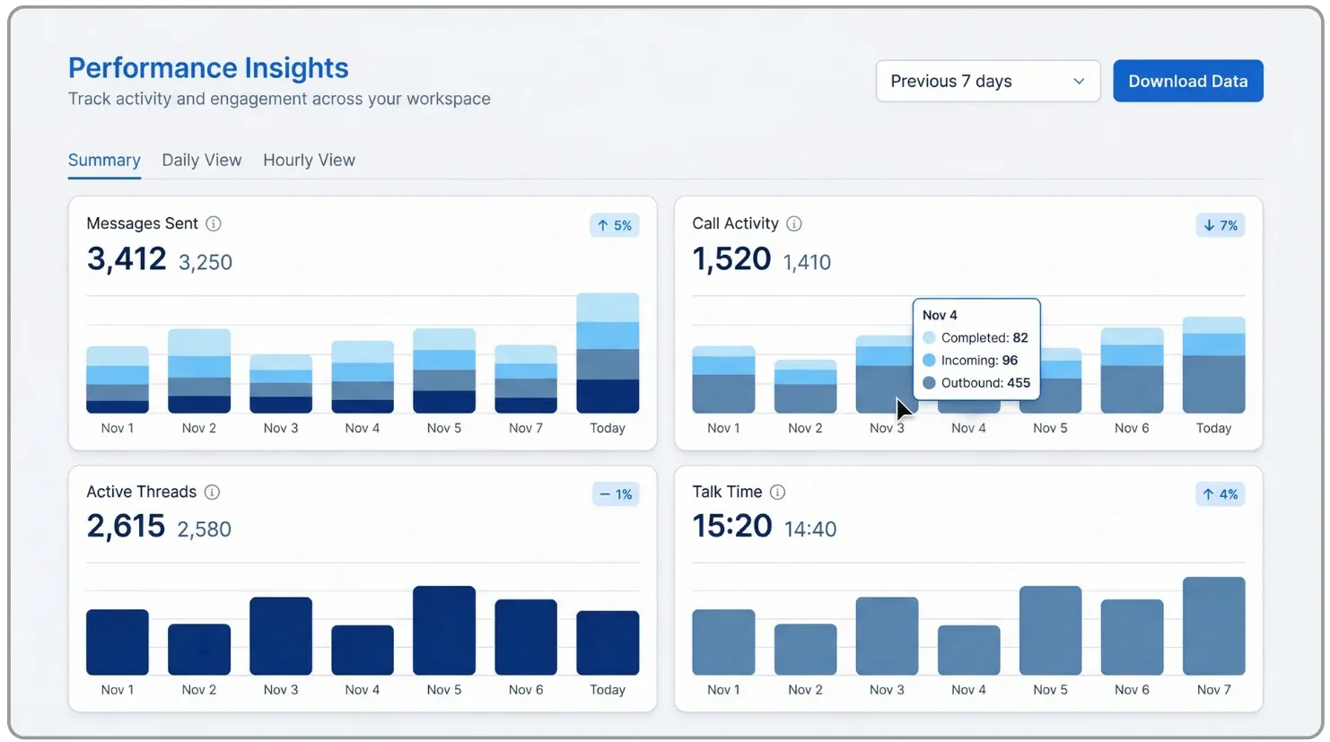Switch to the Daily View tab
This screenshot has width=1330, height=742.
(x=202, y=160)
